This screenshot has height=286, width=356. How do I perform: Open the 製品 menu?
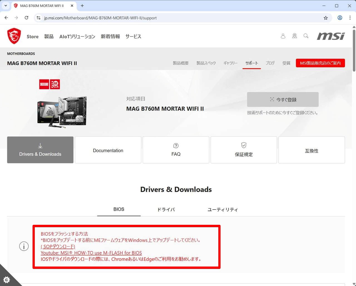click(x=49, y=36)
